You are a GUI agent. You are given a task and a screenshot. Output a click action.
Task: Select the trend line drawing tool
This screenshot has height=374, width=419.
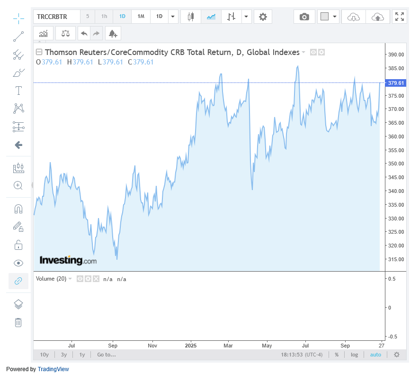click(18, 36)
